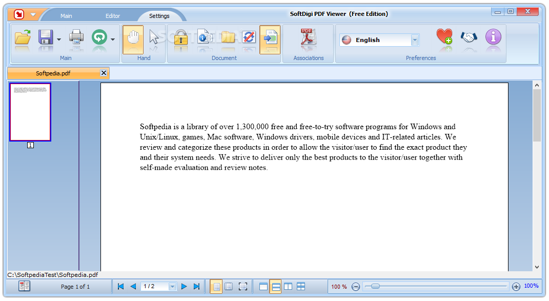Switch to the Editor ribbon tab
Screen dimensions: 549x301
pyautogui.click(x=113, y=16)
